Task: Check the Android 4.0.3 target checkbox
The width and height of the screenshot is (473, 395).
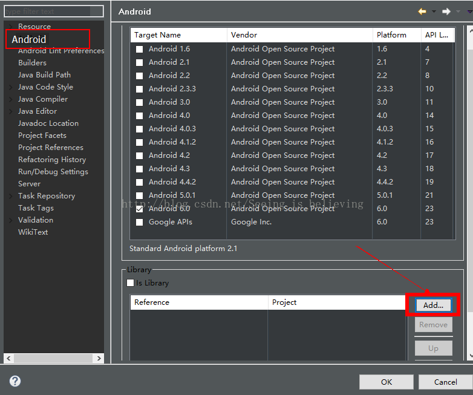Action: click(x=139, y=129)
